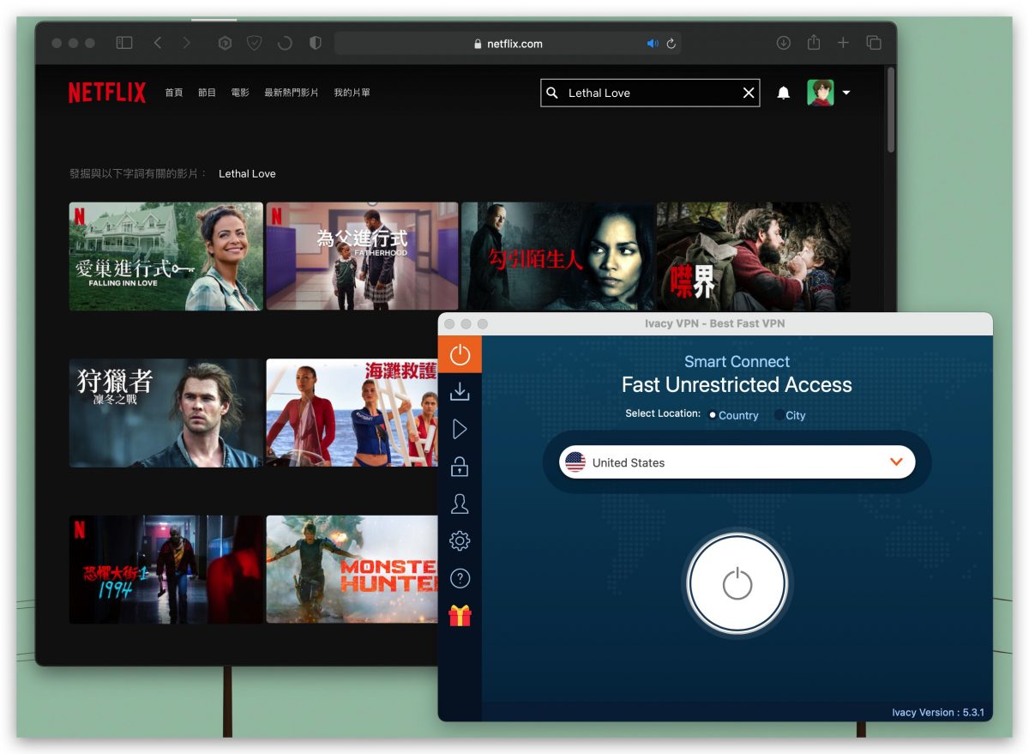Open Netflix 電影 menu item
This screenshot has height=754, width=1029.
240,93
